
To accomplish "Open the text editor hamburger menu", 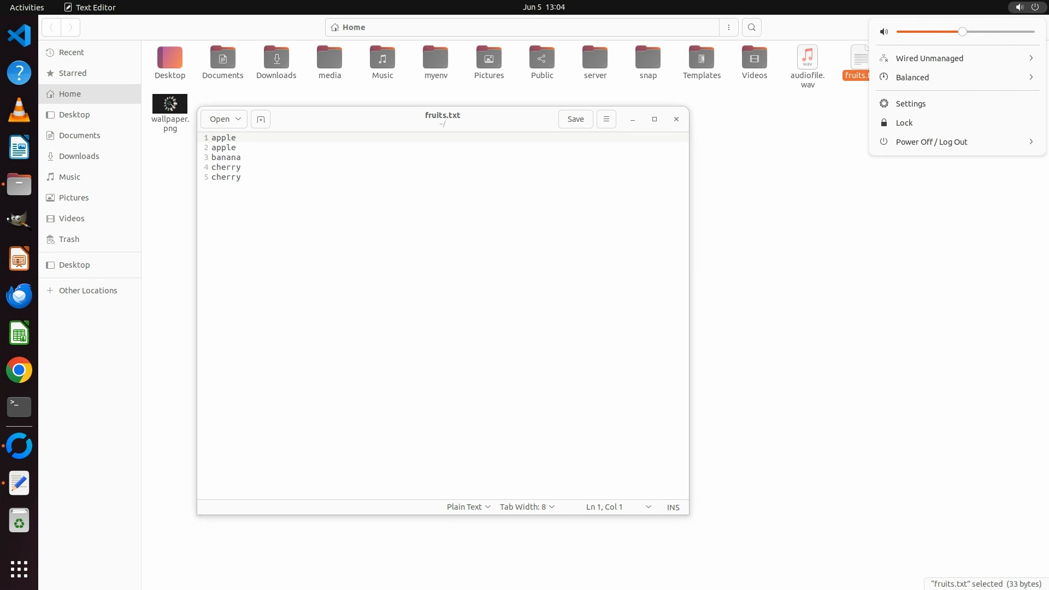I will 606,119.
